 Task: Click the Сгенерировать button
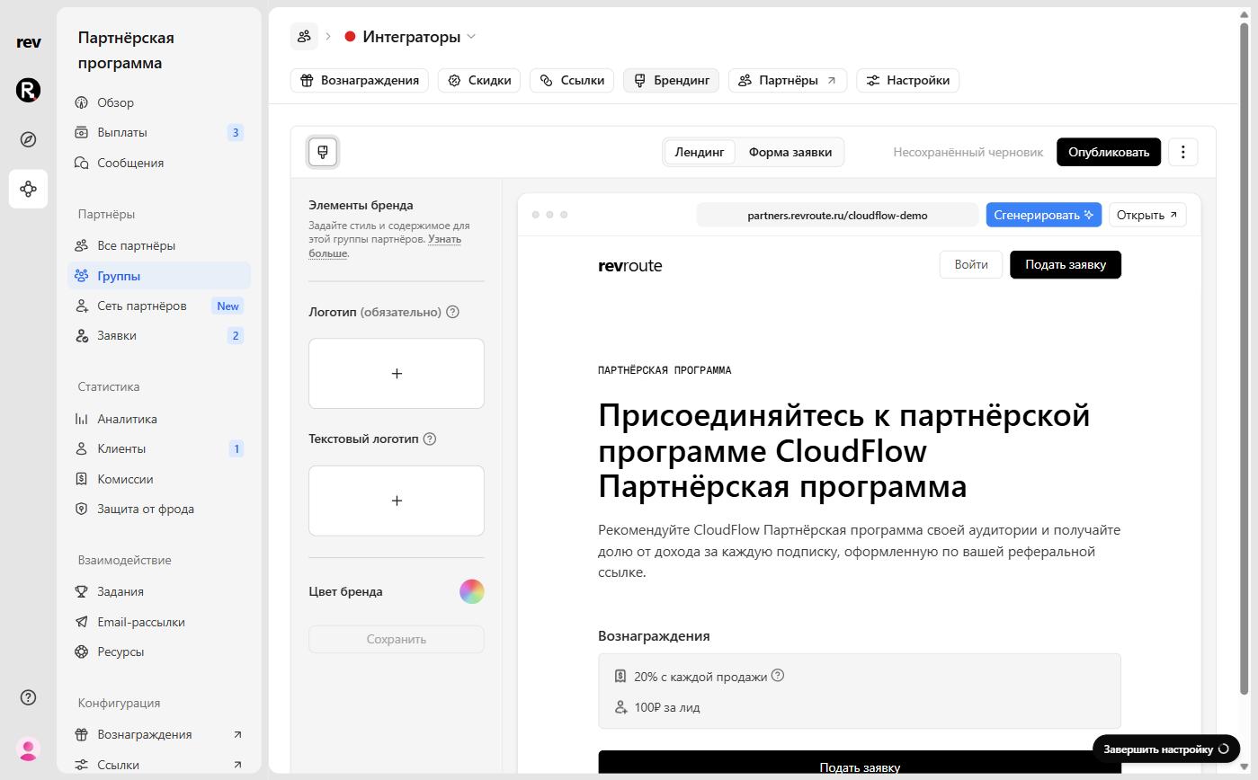[1044, 215]
